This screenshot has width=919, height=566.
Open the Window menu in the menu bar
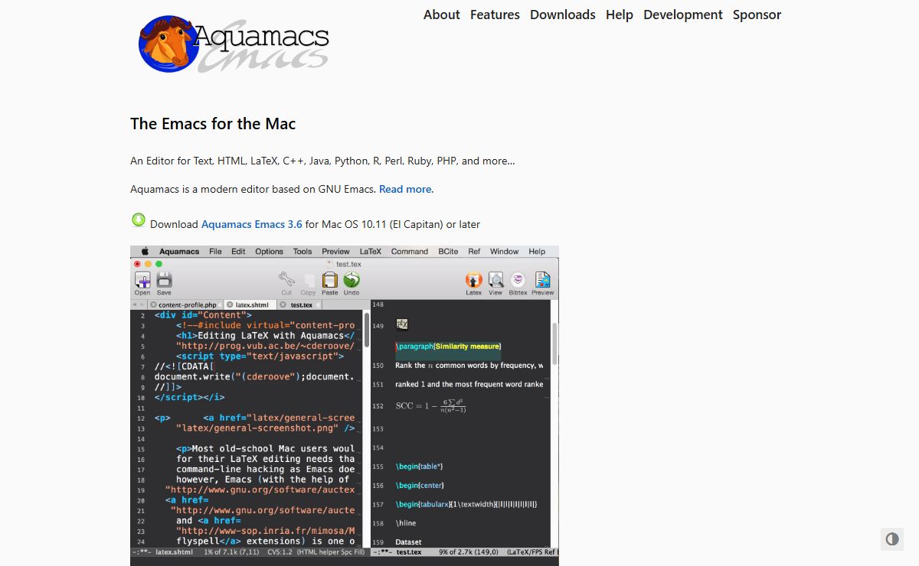pos(505,251)
